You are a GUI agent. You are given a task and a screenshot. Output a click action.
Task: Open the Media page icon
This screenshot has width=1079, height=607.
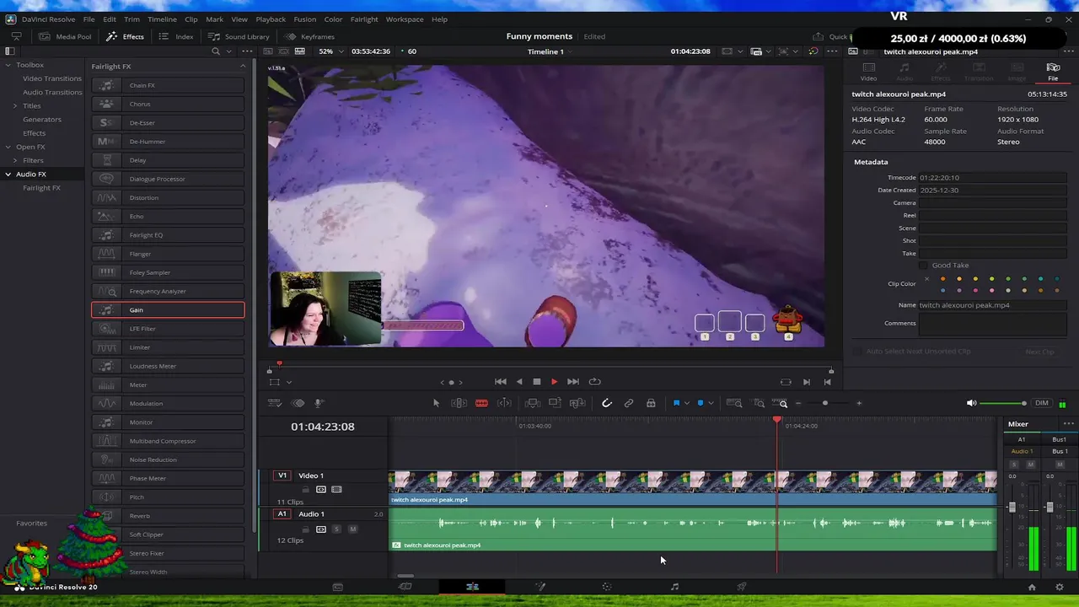tap(337, 587)
